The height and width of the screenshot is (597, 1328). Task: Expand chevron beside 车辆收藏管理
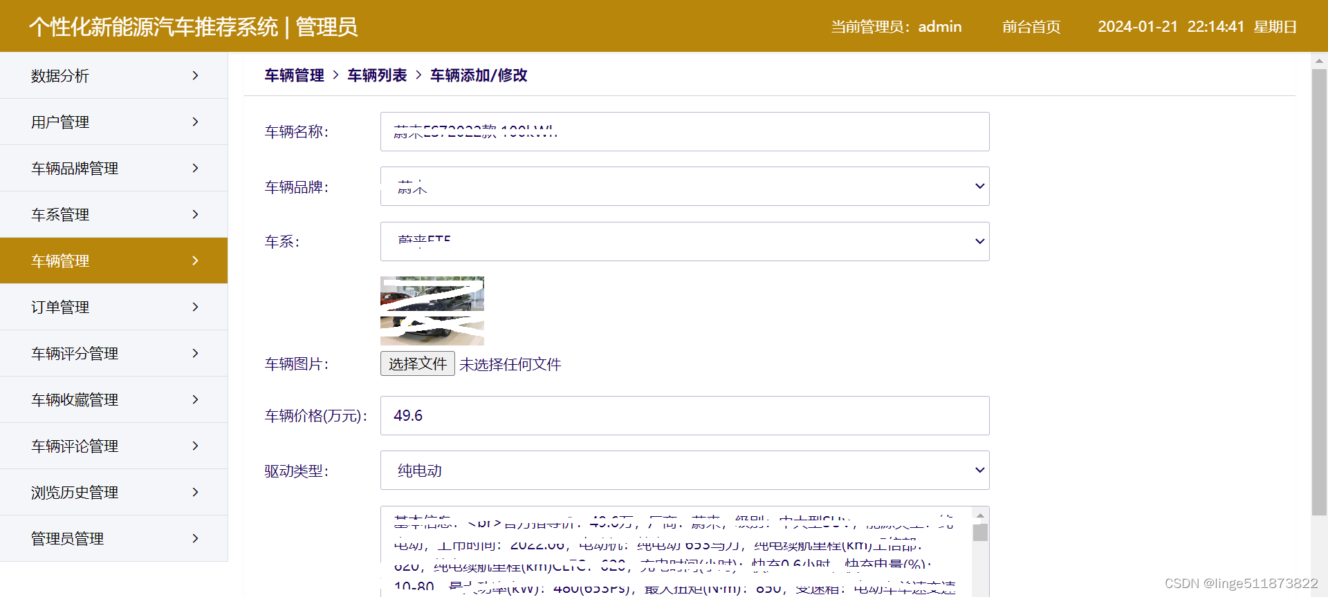pos(195,399)
